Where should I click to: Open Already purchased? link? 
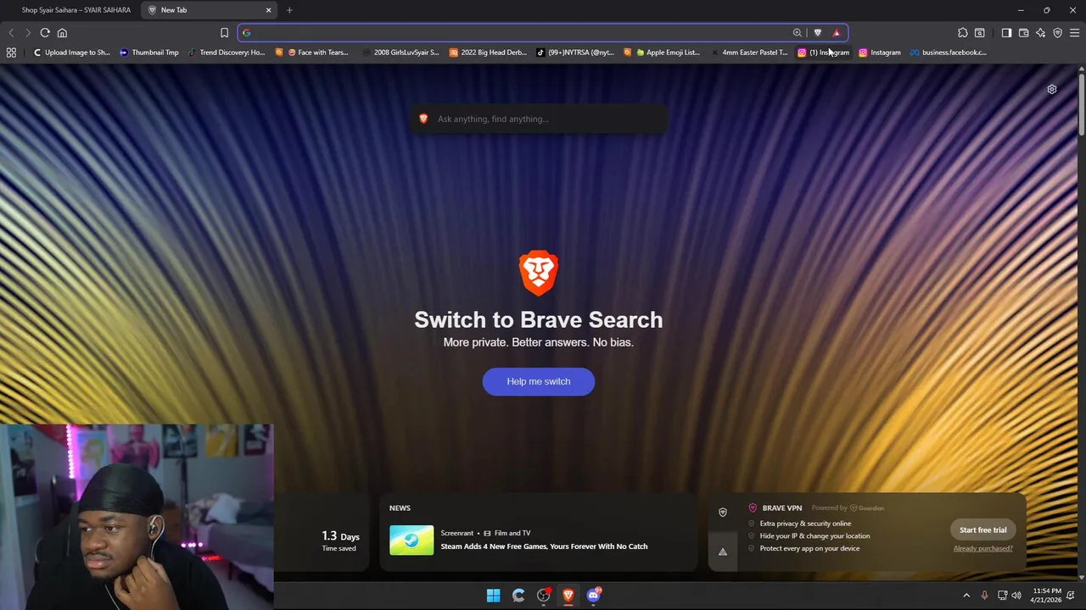982,548
